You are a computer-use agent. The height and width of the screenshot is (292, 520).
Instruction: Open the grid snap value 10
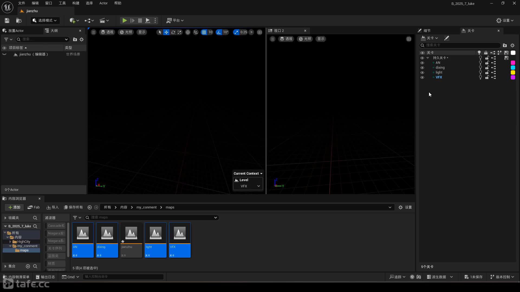point(210,32)
